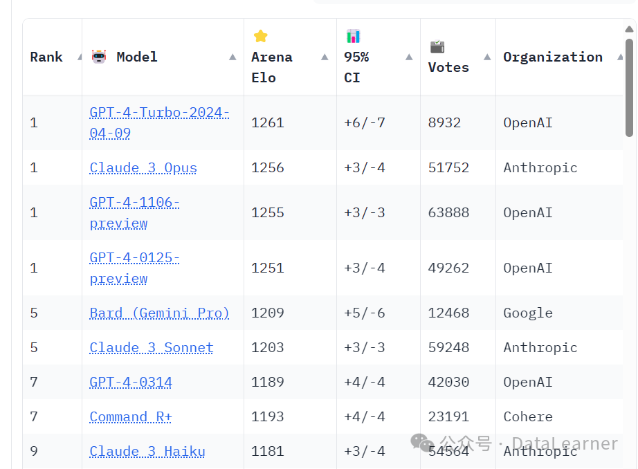Click the robot icon beside Model header
Viewport: 638px width, 469px height.
pyautogui.click(x=99, y=57)
